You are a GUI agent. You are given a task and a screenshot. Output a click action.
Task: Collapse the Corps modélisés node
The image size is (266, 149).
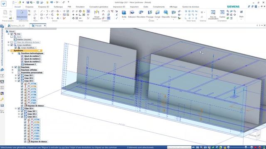point(8,45)
